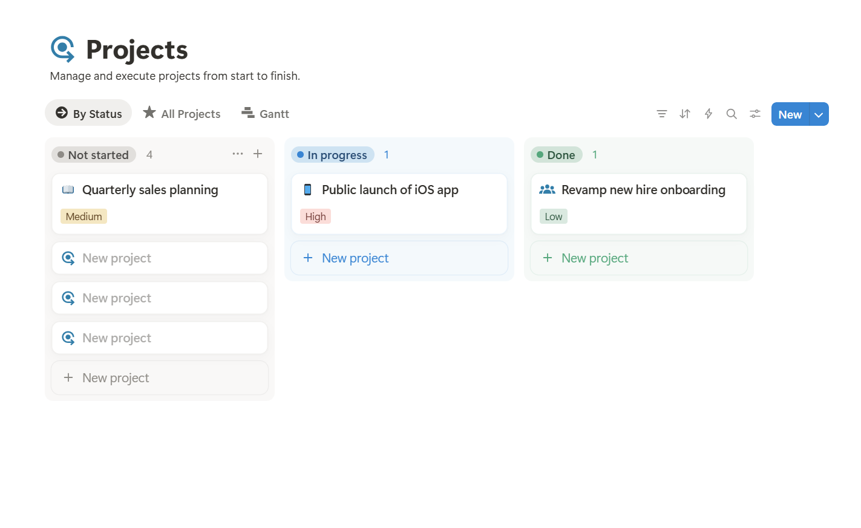Open the options menu on the Not started column
Image resolution: width=861 pixels, height=528 pixels.
(238, 154)
